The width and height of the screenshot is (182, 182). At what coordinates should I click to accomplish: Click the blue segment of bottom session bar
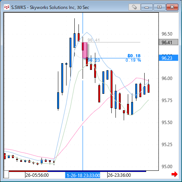tap(97, 171)
